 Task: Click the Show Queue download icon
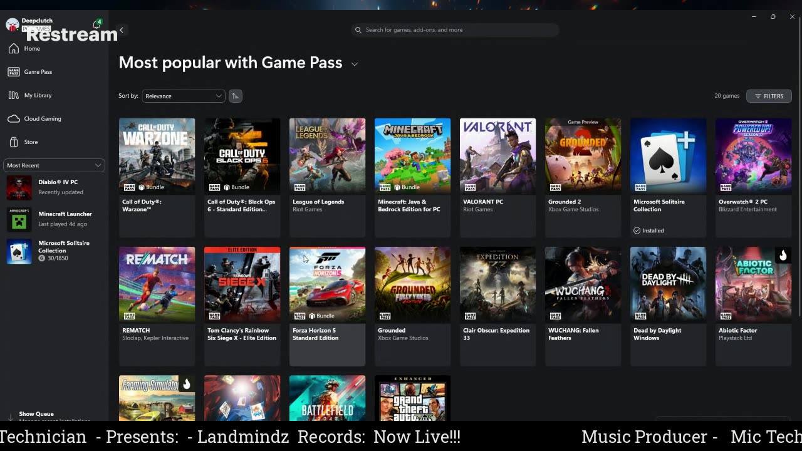(x=10, y=417)
